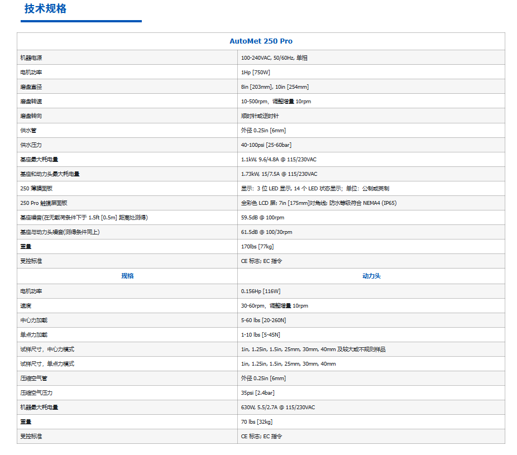
Task: Select 630W, 5.5/2.7A @ 115/230VAC value
Action: click(278, 407)
